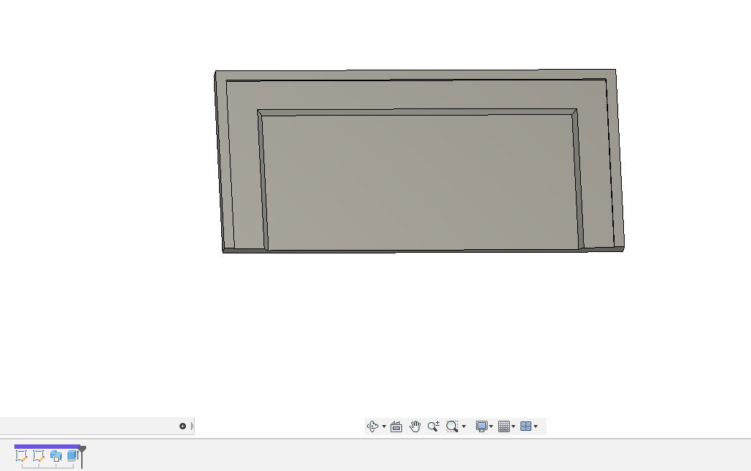751x471 pixels.
Task: Expand the Viewports dropdown arrow
Action: tap(536, 426)
